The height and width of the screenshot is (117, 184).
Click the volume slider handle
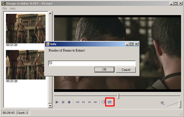[x=180, y=104]
